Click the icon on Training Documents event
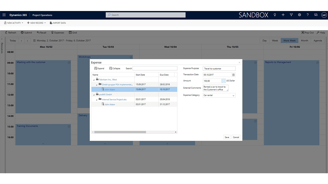 click(69, 126)
